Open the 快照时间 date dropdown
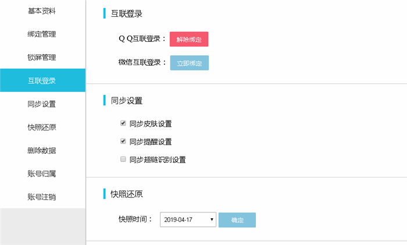This screenshot has width=407, height=245. coord(188,219)
